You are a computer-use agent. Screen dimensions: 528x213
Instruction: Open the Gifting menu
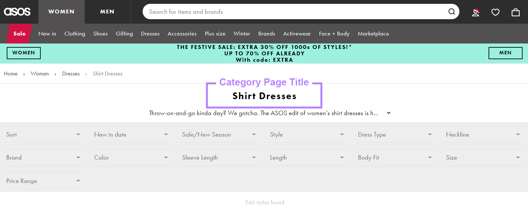click(x=124, y=34)
